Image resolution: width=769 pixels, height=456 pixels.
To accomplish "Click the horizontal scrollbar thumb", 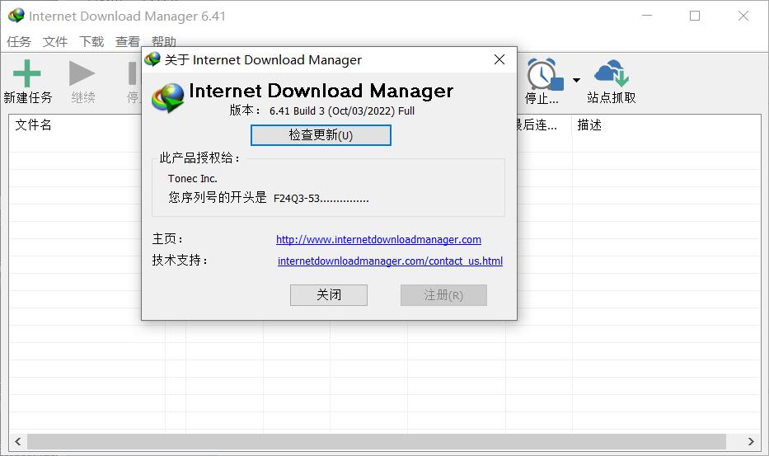I will click(x=377, y=441).
